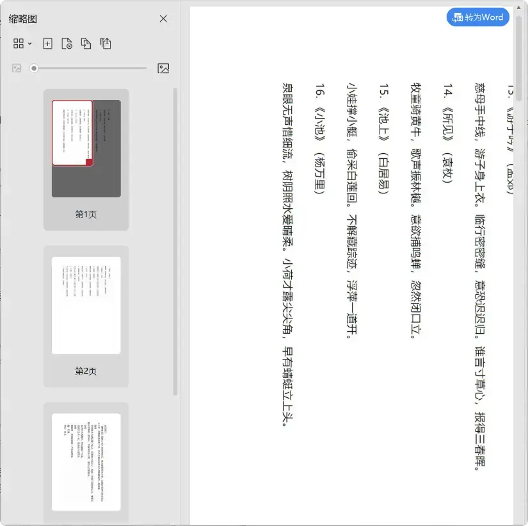Screen dimensions: 528x526
Task: Click the large thumbnail size icon
Action: 163,68
